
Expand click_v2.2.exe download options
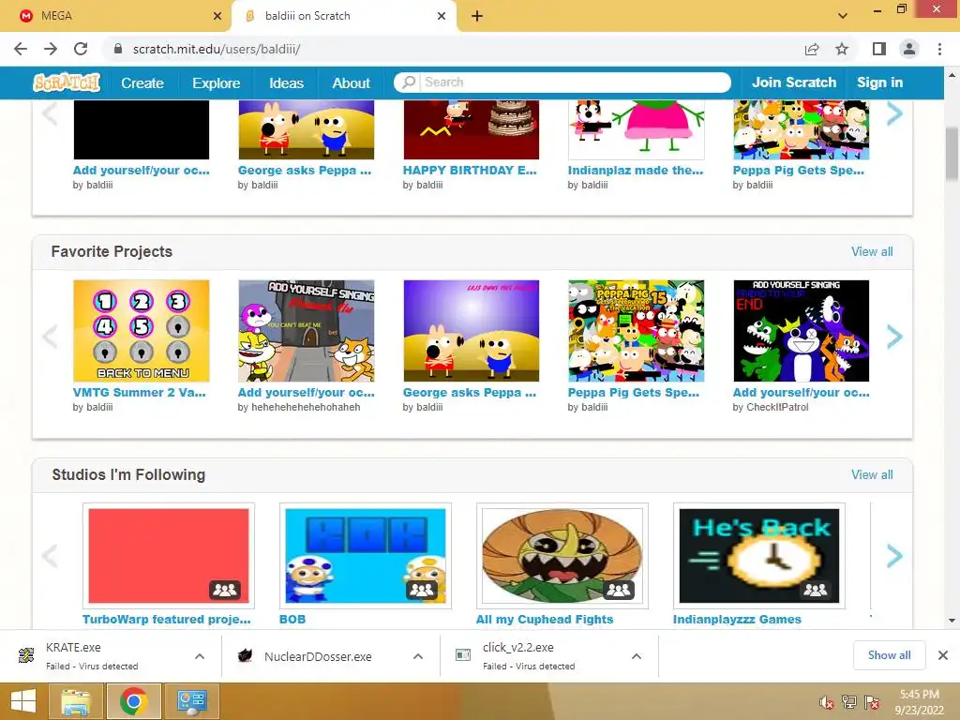pyautogui.click(x=637, y=656)
